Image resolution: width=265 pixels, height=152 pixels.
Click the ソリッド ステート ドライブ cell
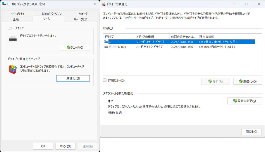click(150, 42)
